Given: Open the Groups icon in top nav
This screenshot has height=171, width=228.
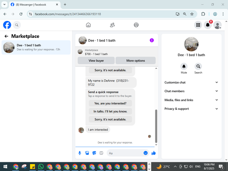Looking at the screenshot, I should click(x=136, y=25).
